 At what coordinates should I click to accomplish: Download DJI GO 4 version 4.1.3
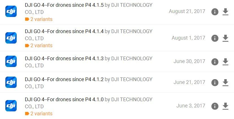tap(225, 62)
